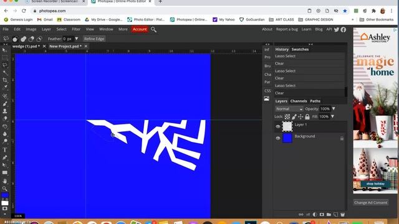Select the Move tool
The image size is (399, 224).
(4, 50)
